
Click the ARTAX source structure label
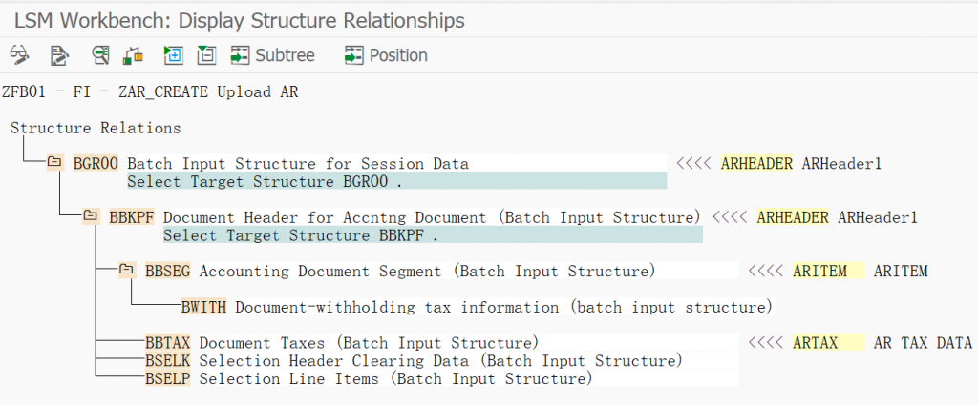point(815,343)
